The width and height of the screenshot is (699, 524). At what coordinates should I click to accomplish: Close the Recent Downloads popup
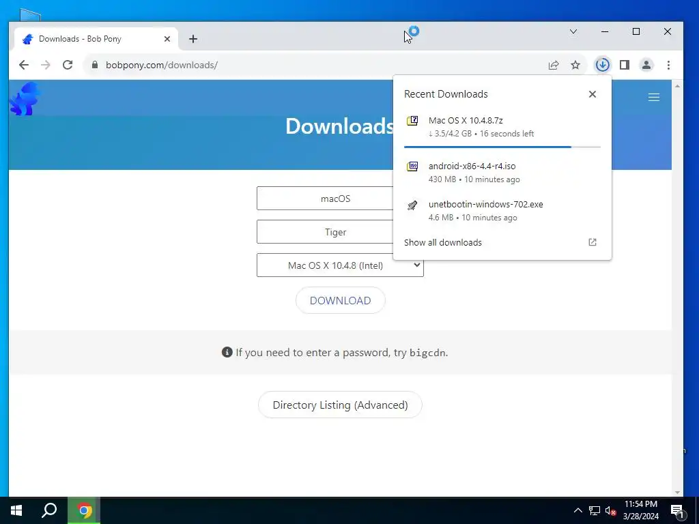593,94
